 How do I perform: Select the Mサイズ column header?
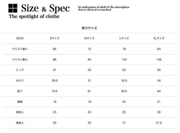[x=89, y=38]
